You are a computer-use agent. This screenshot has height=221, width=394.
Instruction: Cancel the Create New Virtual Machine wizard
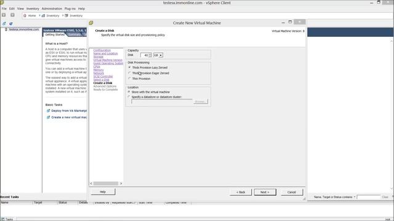pyautogui.click(x=291, y=192)
